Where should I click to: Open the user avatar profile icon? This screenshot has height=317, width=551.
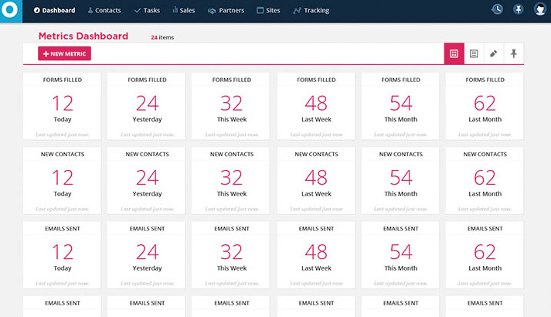(540, 9)
